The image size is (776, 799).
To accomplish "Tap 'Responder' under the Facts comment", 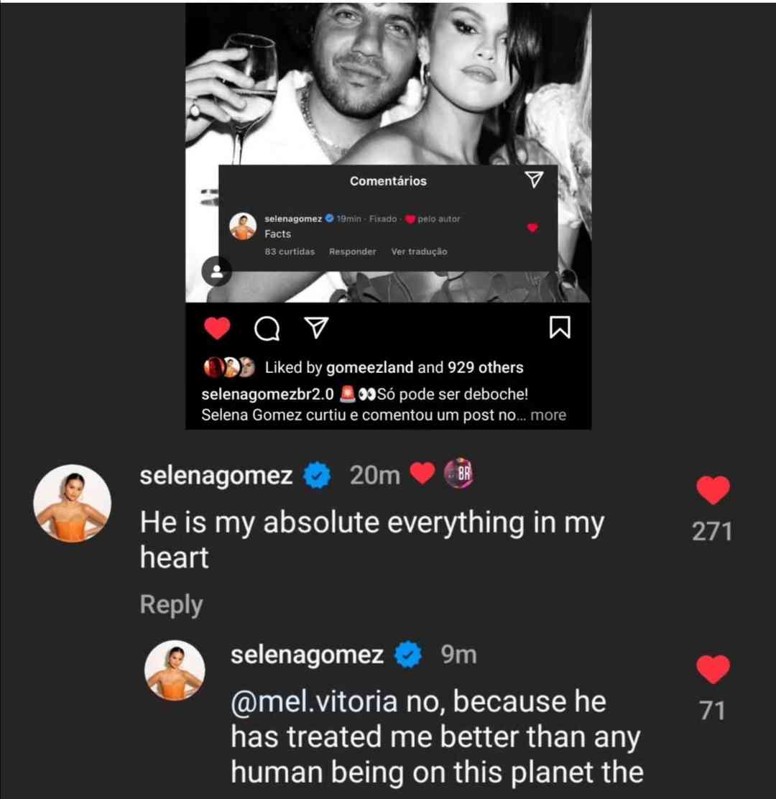I will coord(352,251).
